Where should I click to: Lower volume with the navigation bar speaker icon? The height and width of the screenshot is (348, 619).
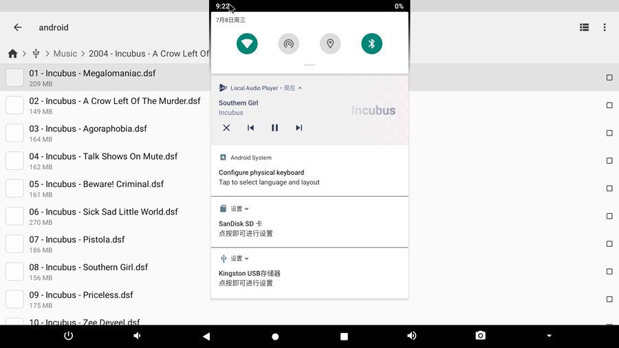point(137,336)
